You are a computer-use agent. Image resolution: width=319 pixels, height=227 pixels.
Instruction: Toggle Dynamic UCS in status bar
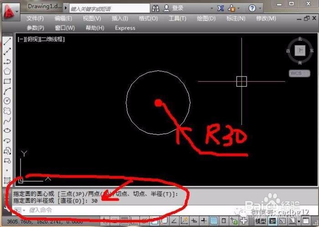coord(184,221)
